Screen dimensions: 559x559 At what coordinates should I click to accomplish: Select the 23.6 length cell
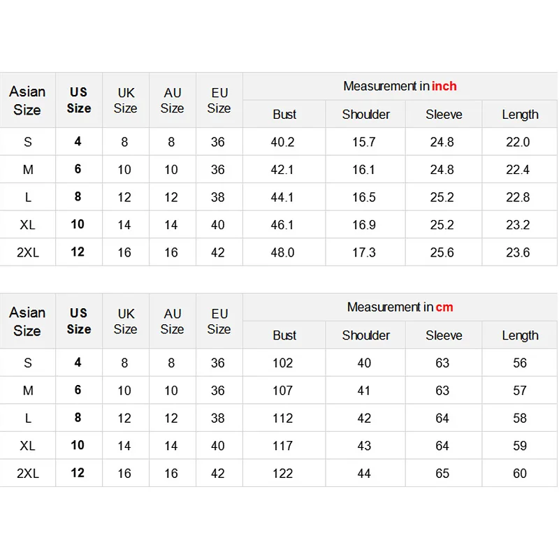click(518, 252)
